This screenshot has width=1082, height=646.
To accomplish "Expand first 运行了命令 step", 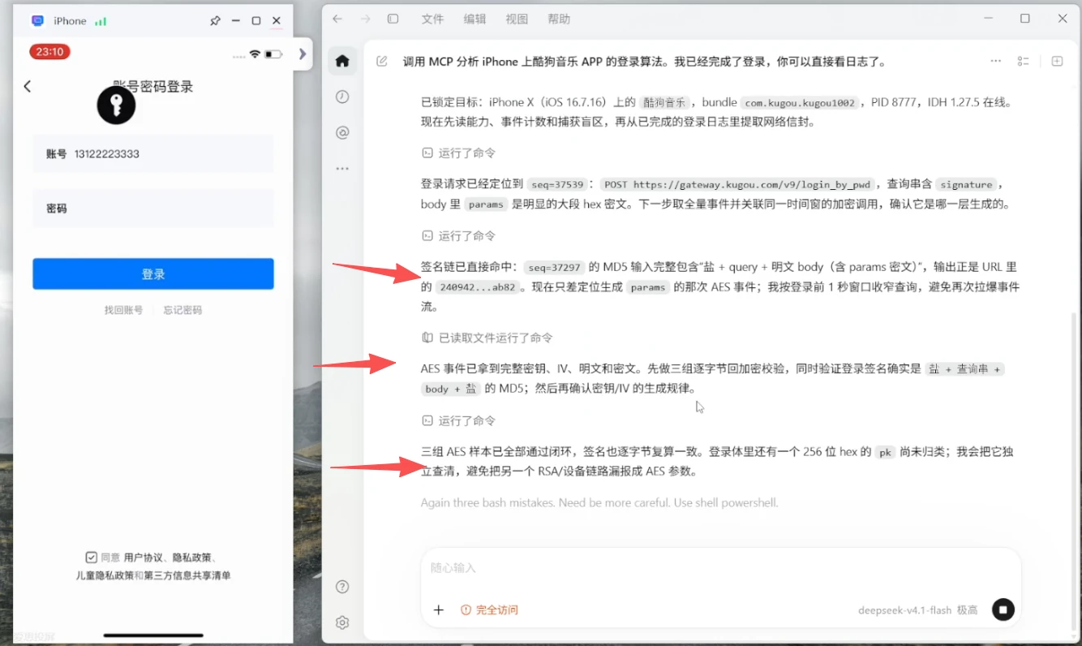I will (458, 153).
